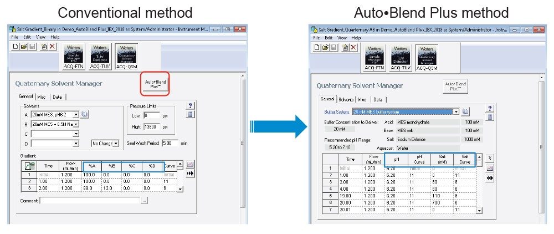Select ACQ-FTN Sample Manager in Binary window

(74, 57)
